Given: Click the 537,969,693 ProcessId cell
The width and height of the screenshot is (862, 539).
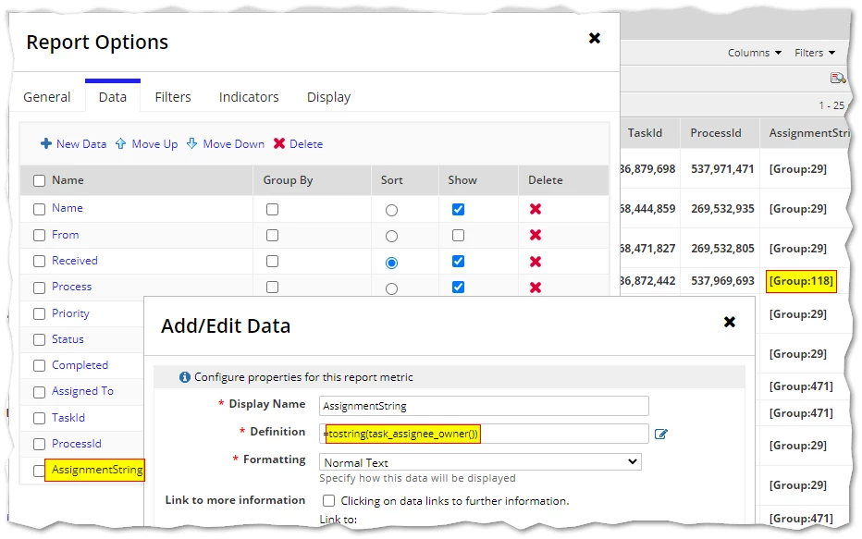Looking at the screenshot, I should point(722,281).
